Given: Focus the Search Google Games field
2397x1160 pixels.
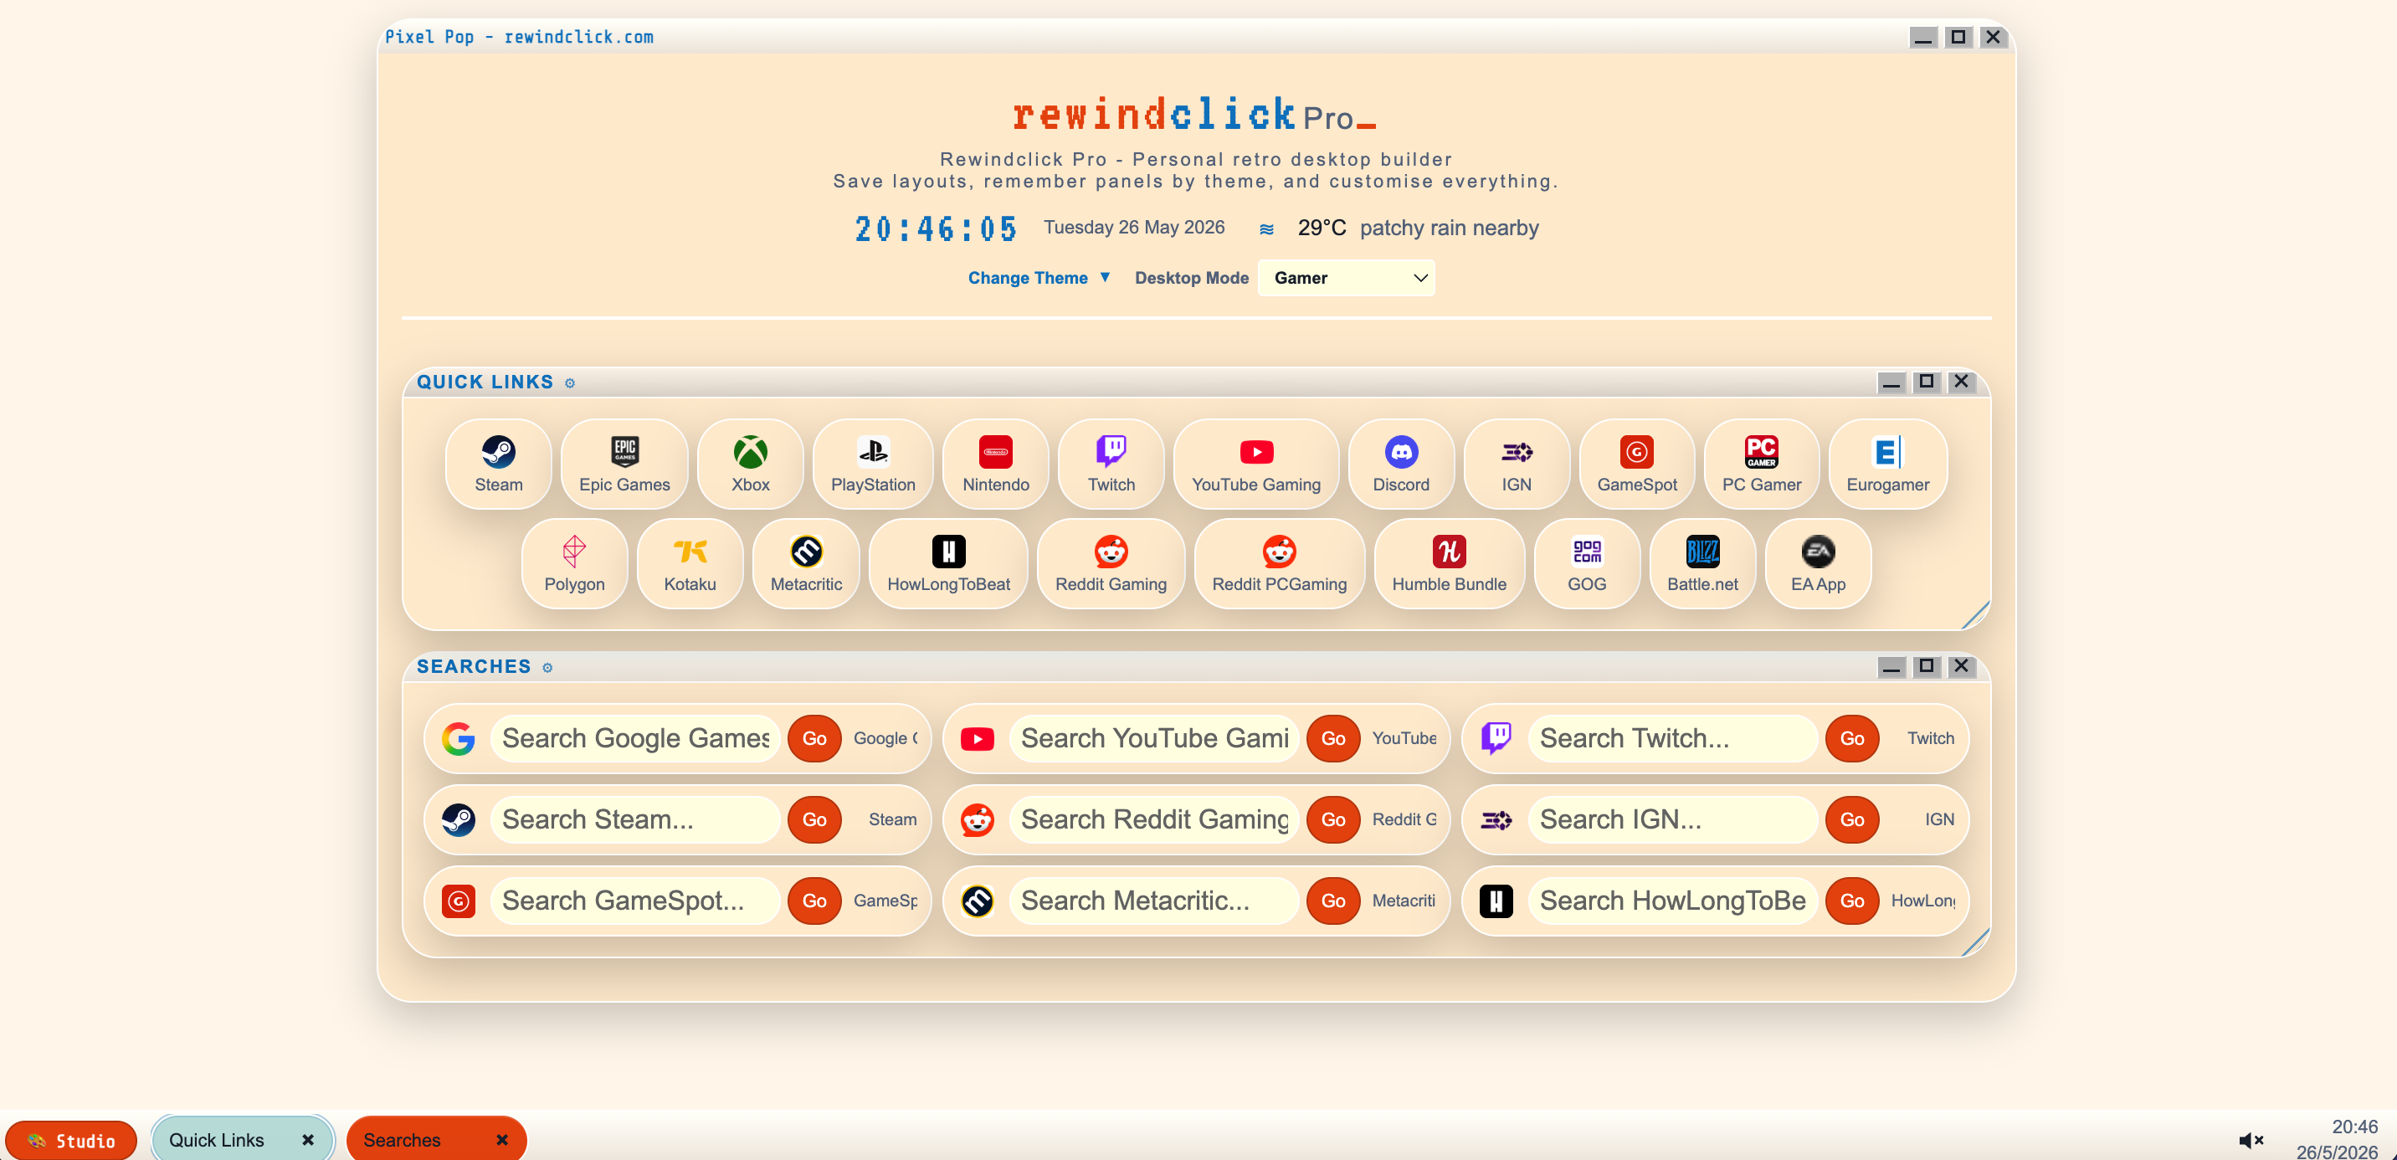Looking at the screenshot, I should [x=634, y=739].
